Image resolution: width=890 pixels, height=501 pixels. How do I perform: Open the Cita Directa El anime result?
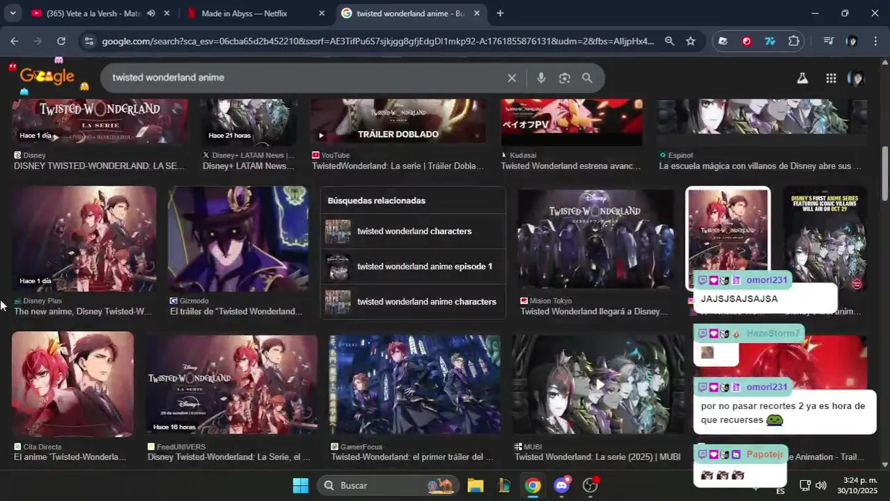(x=70, y=457)
